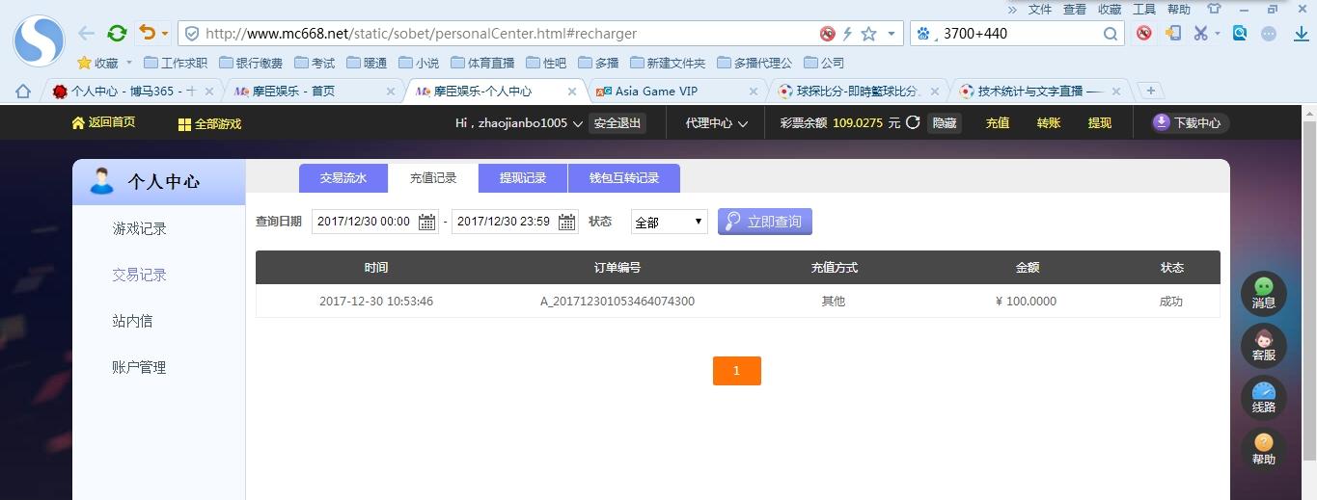Open the 工具 menu

tap(1144, 9)
